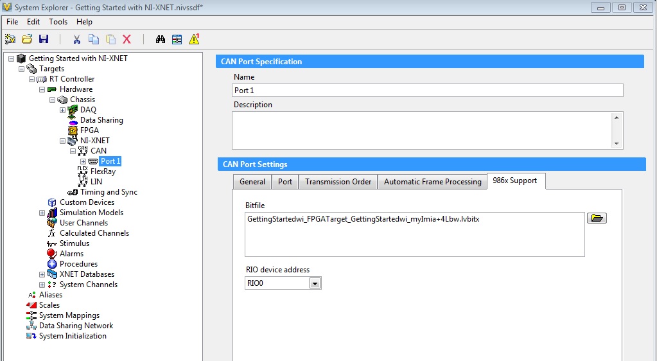The image size is (657, 361).
Task: Open the Edit menu
Action: (x=33, y=22)
